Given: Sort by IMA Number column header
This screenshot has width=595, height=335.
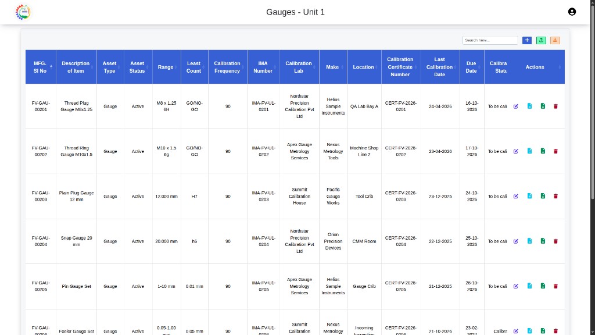Looking at the screenshot, I should click(x=263, y=67).
